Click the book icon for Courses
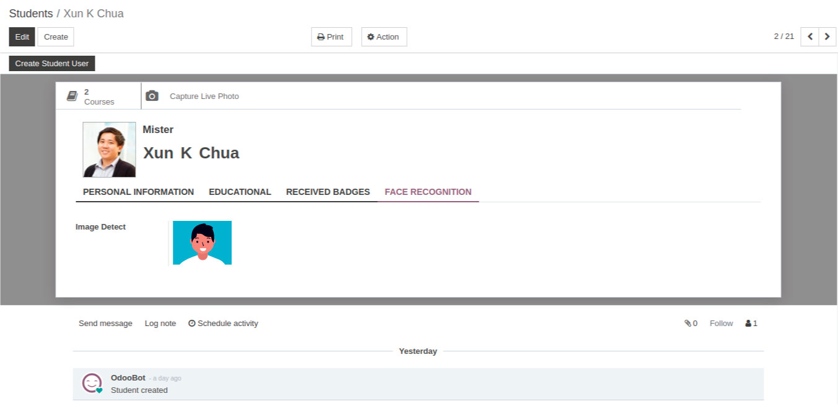Image resolution: width=838 pixels, height=404 pixels. 72,96
